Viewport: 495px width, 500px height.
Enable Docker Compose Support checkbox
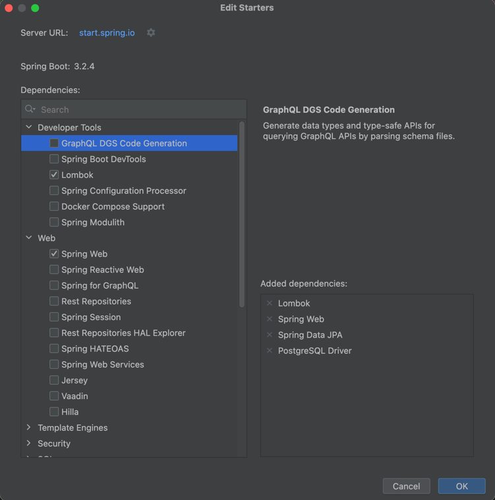tap(54, 206)
